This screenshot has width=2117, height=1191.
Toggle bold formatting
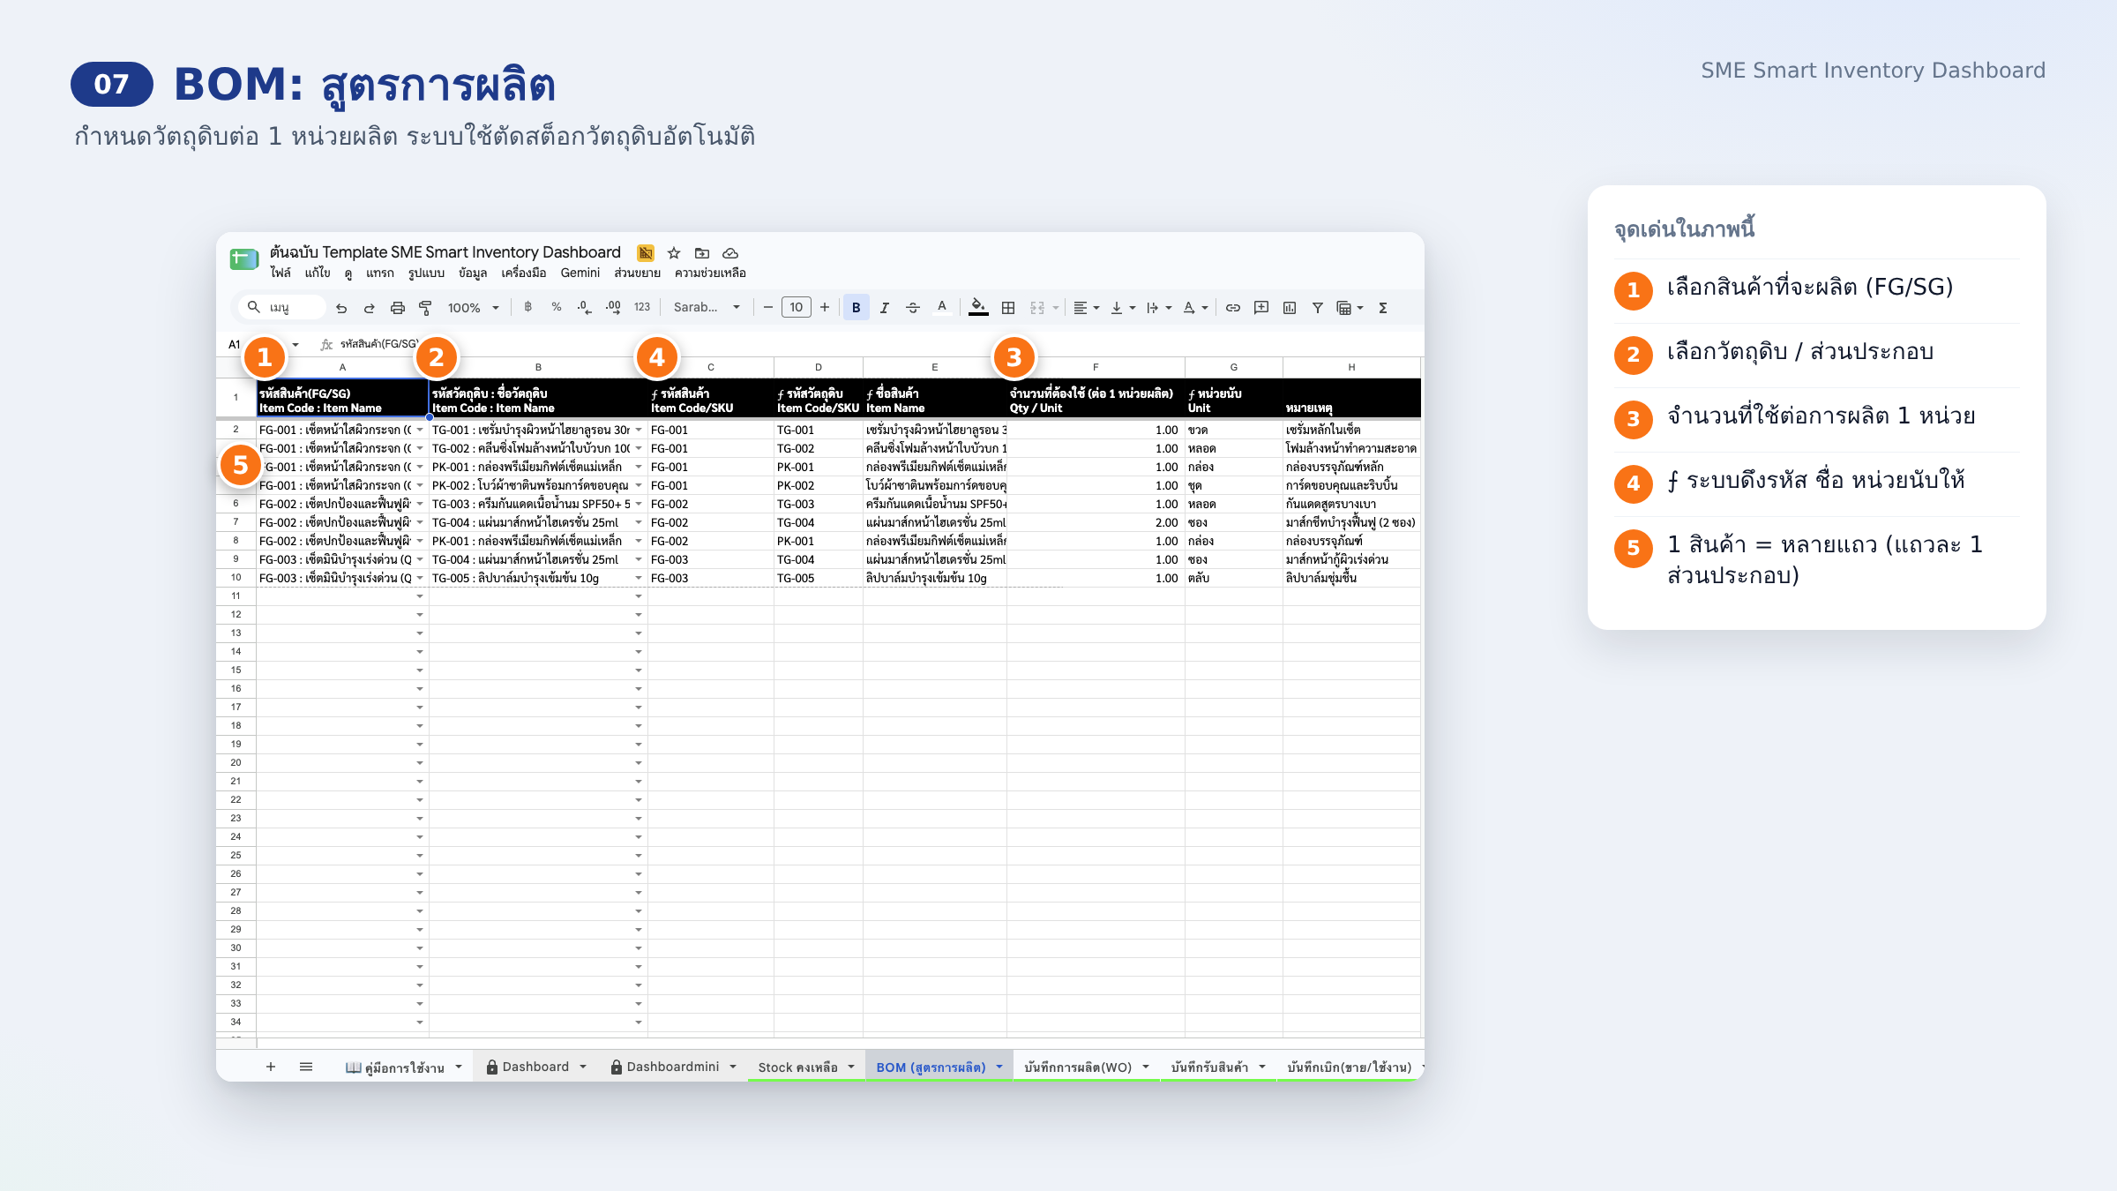pos(856,308)
